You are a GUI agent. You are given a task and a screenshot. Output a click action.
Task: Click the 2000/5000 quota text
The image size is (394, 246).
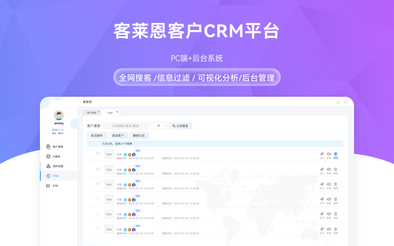point(58,130)
